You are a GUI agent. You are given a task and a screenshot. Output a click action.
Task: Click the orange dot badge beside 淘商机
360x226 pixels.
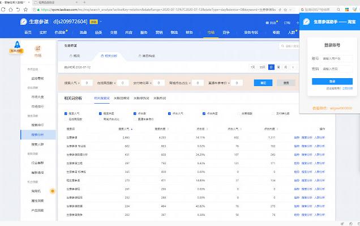(53, 191)
